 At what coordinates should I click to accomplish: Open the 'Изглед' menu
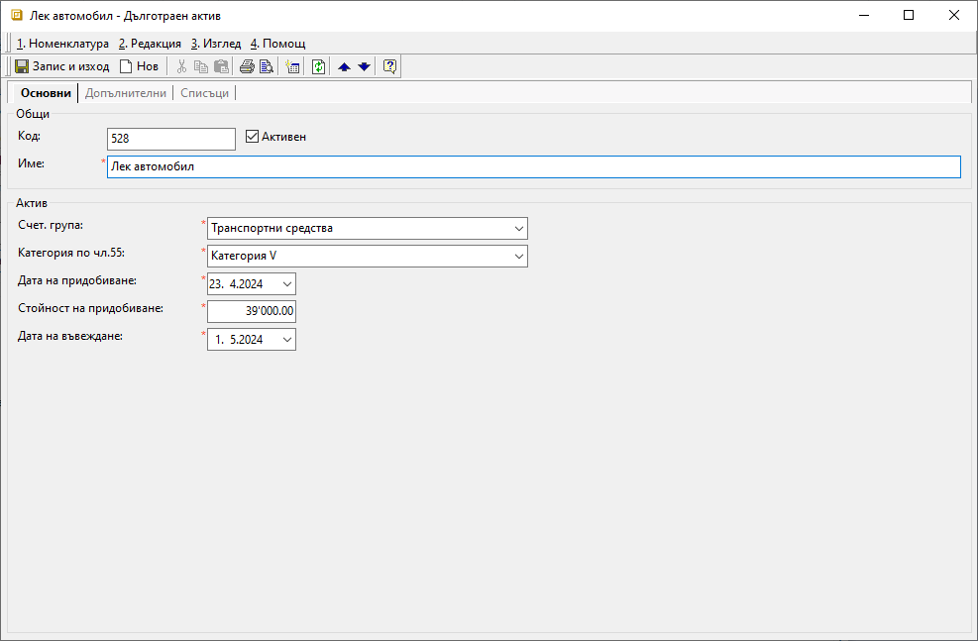pyautogui.click(x=216, y=44)
